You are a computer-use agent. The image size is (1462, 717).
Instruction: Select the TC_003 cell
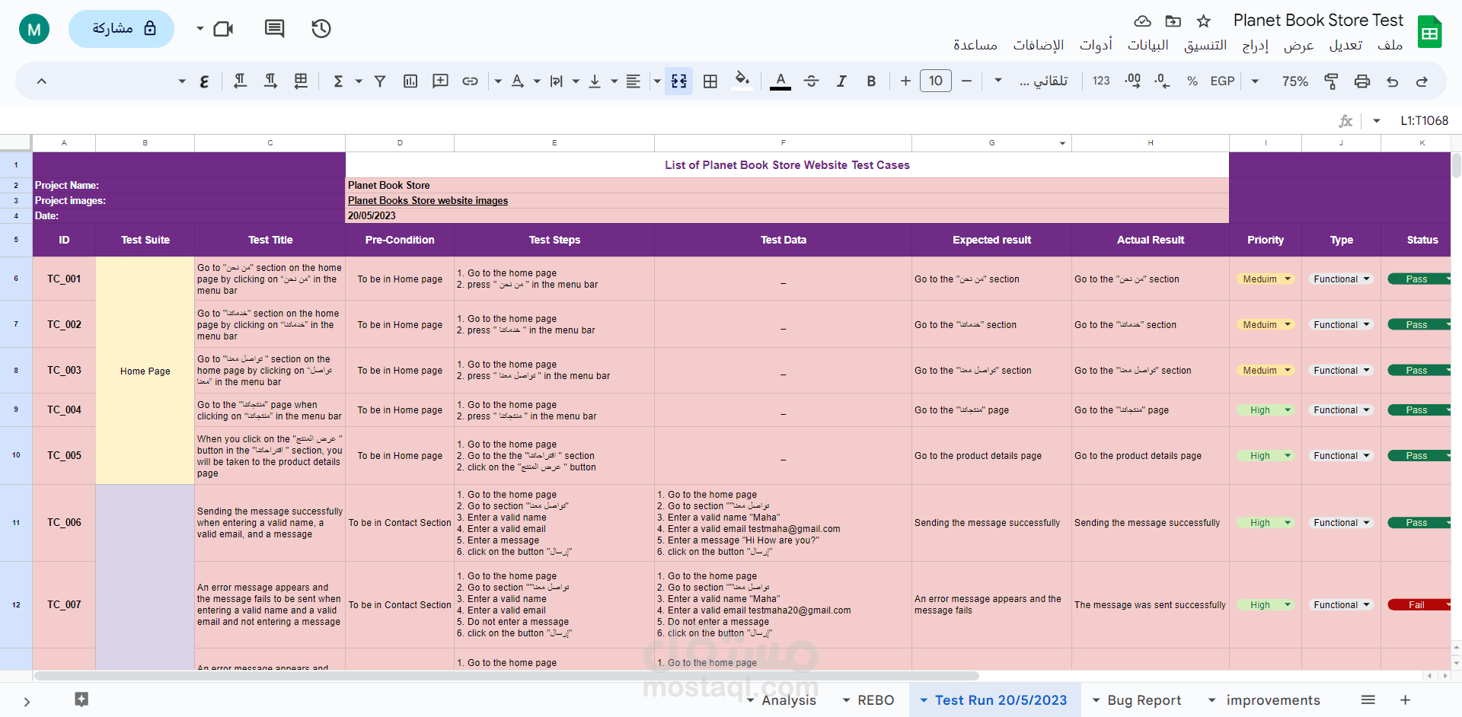(64, 371)
